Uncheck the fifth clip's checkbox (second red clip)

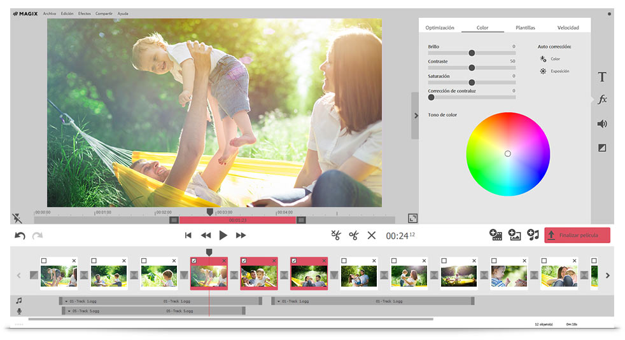[244, 261]
